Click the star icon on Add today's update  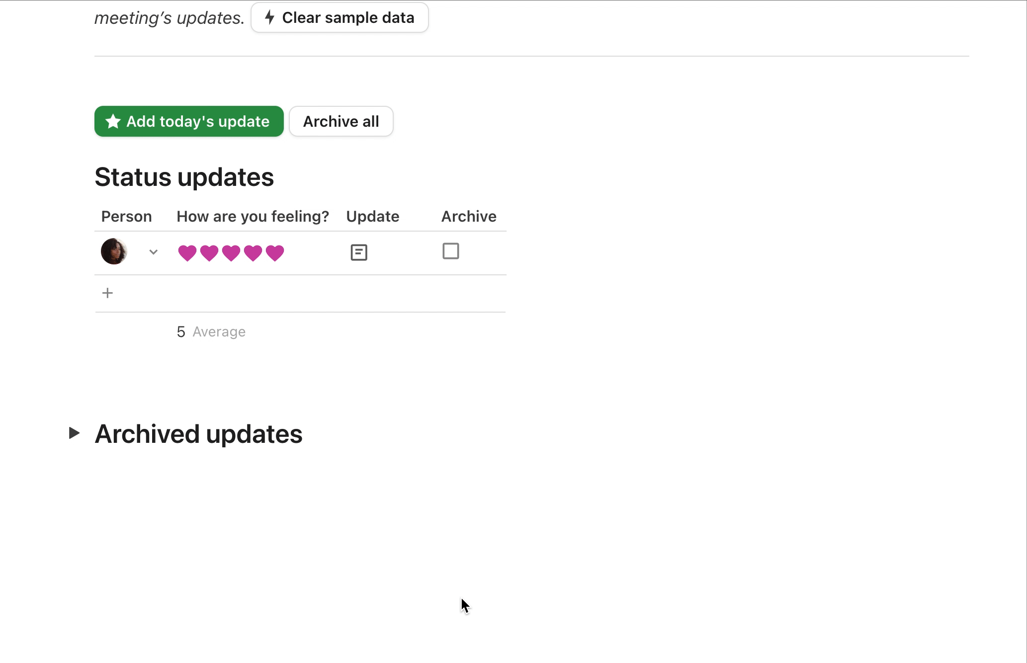point(113,121)
